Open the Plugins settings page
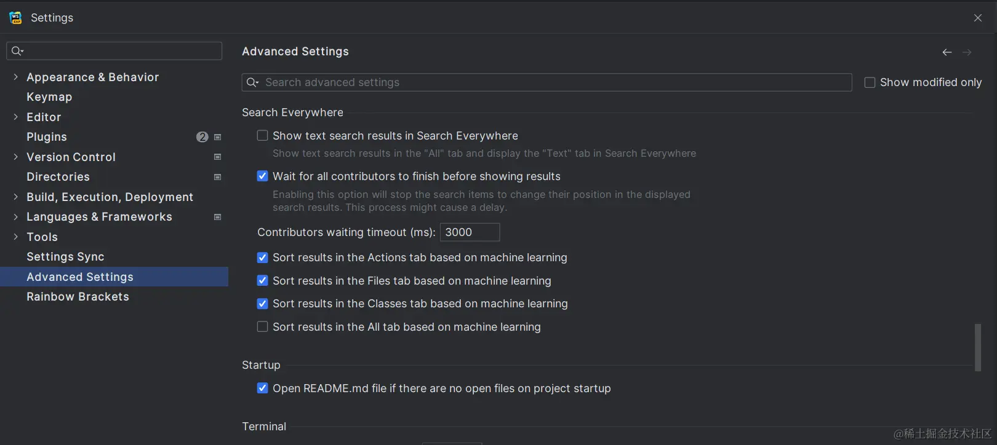The height and width of the screenshot is (445, 997). pos(47,137)
